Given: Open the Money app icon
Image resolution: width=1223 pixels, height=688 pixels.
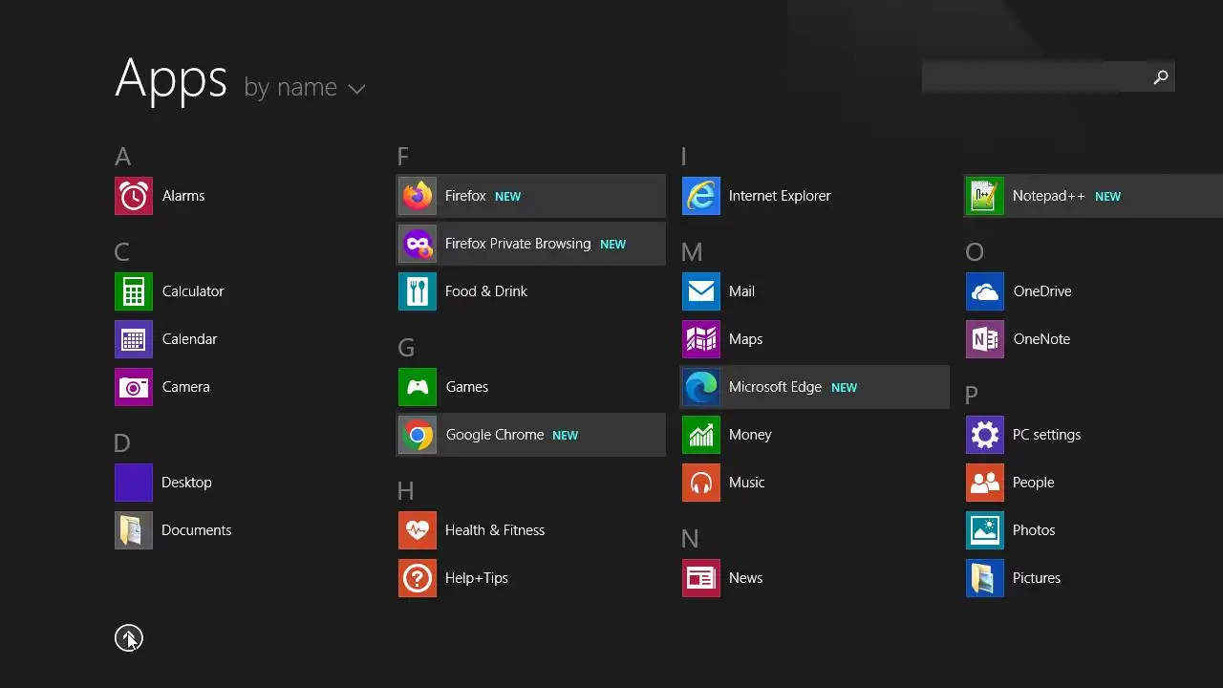Looking at the screenshot, I should click(701, 435).
